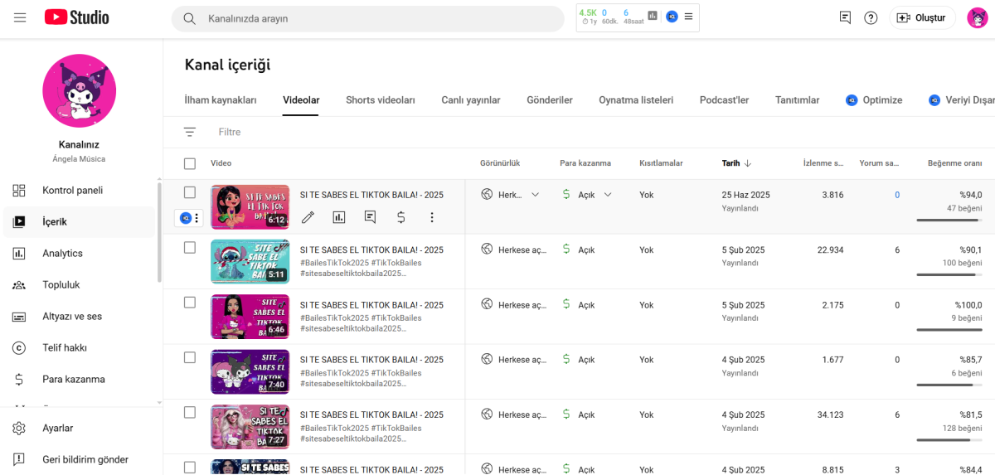Click the Kanalınızda arayın search field
This screenshot has width=995, height=475.
[x=368, y=18]
